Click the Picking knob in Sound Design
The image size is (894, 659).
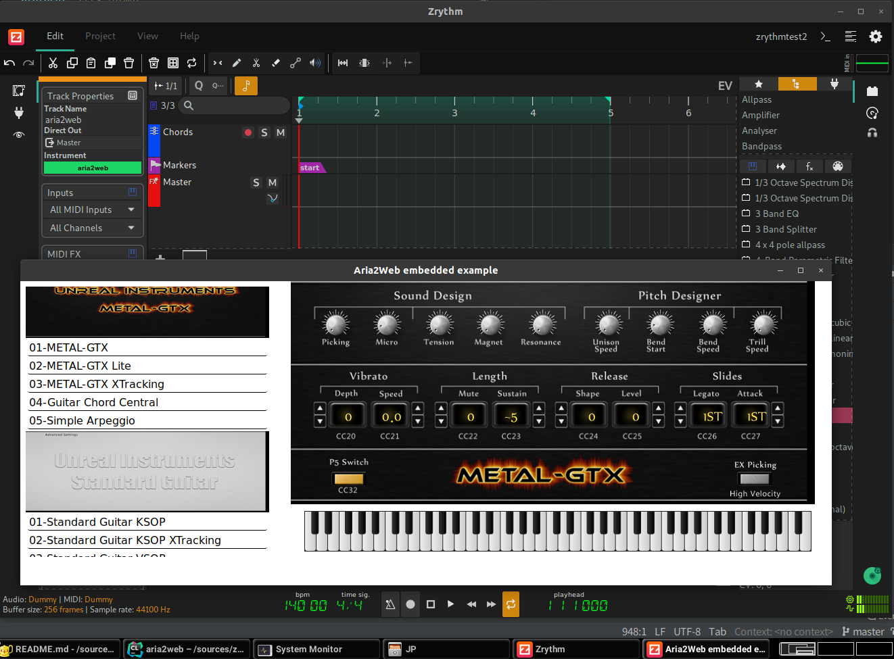click(335, 324)
